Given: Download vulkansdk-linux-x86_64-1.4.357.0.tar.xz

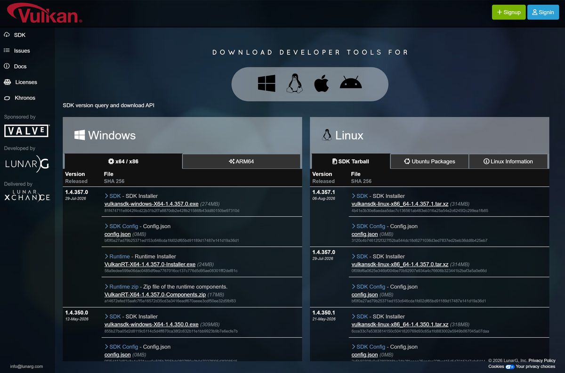Looking at the screenshot, I should (x=400, y=265).
